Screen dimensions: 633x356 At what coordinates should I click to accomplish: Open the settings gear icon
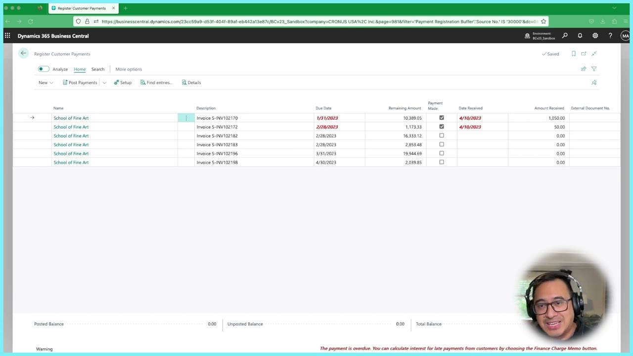point(595,36)
